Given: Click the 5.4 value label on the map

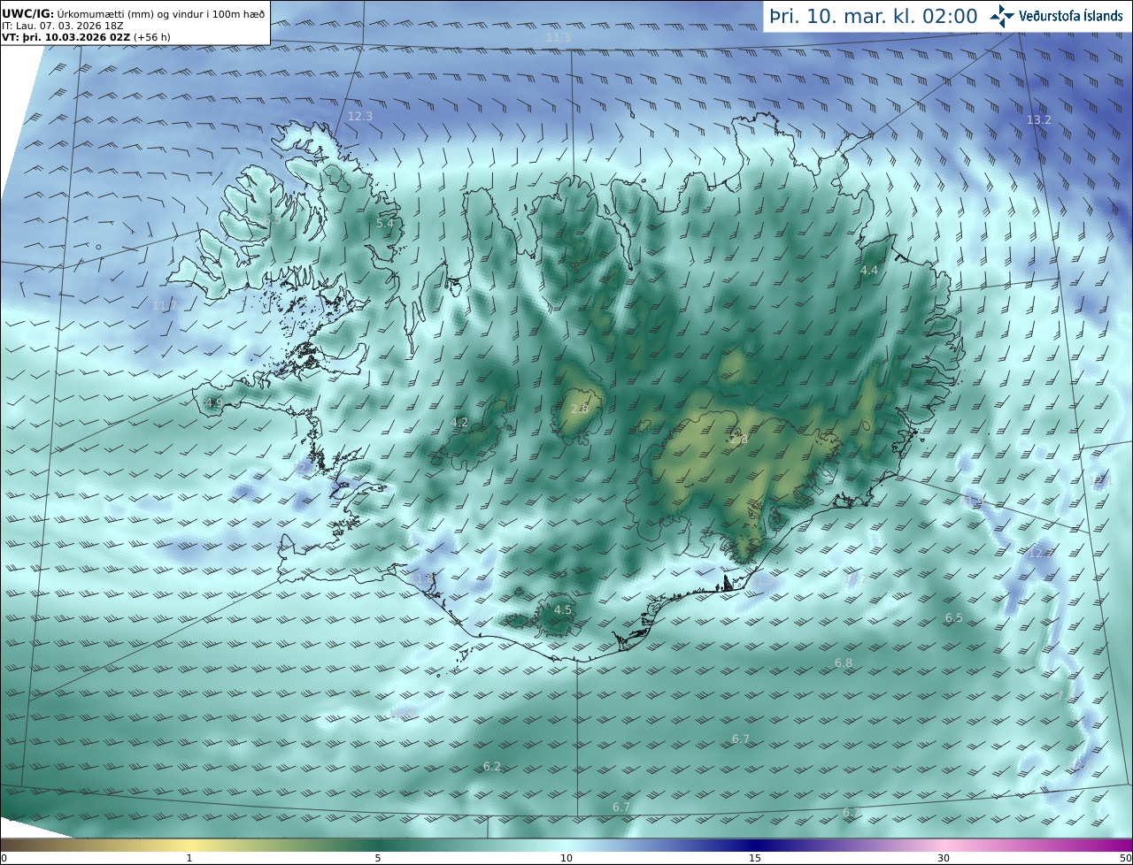Looking at the screenshot, I should click(385, 224).
